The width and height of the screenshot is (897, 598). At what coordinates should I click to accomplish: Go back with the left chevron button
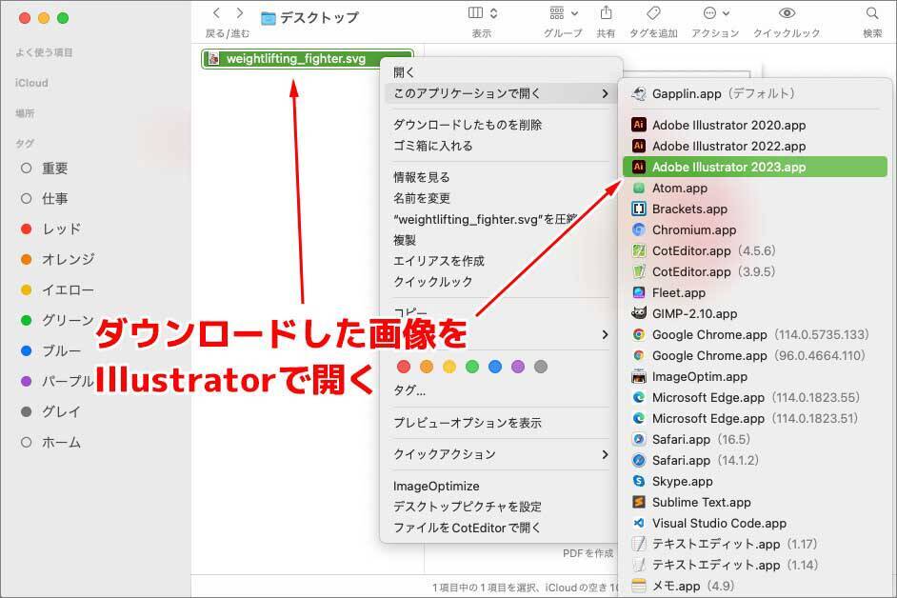[x=216, y=14]
